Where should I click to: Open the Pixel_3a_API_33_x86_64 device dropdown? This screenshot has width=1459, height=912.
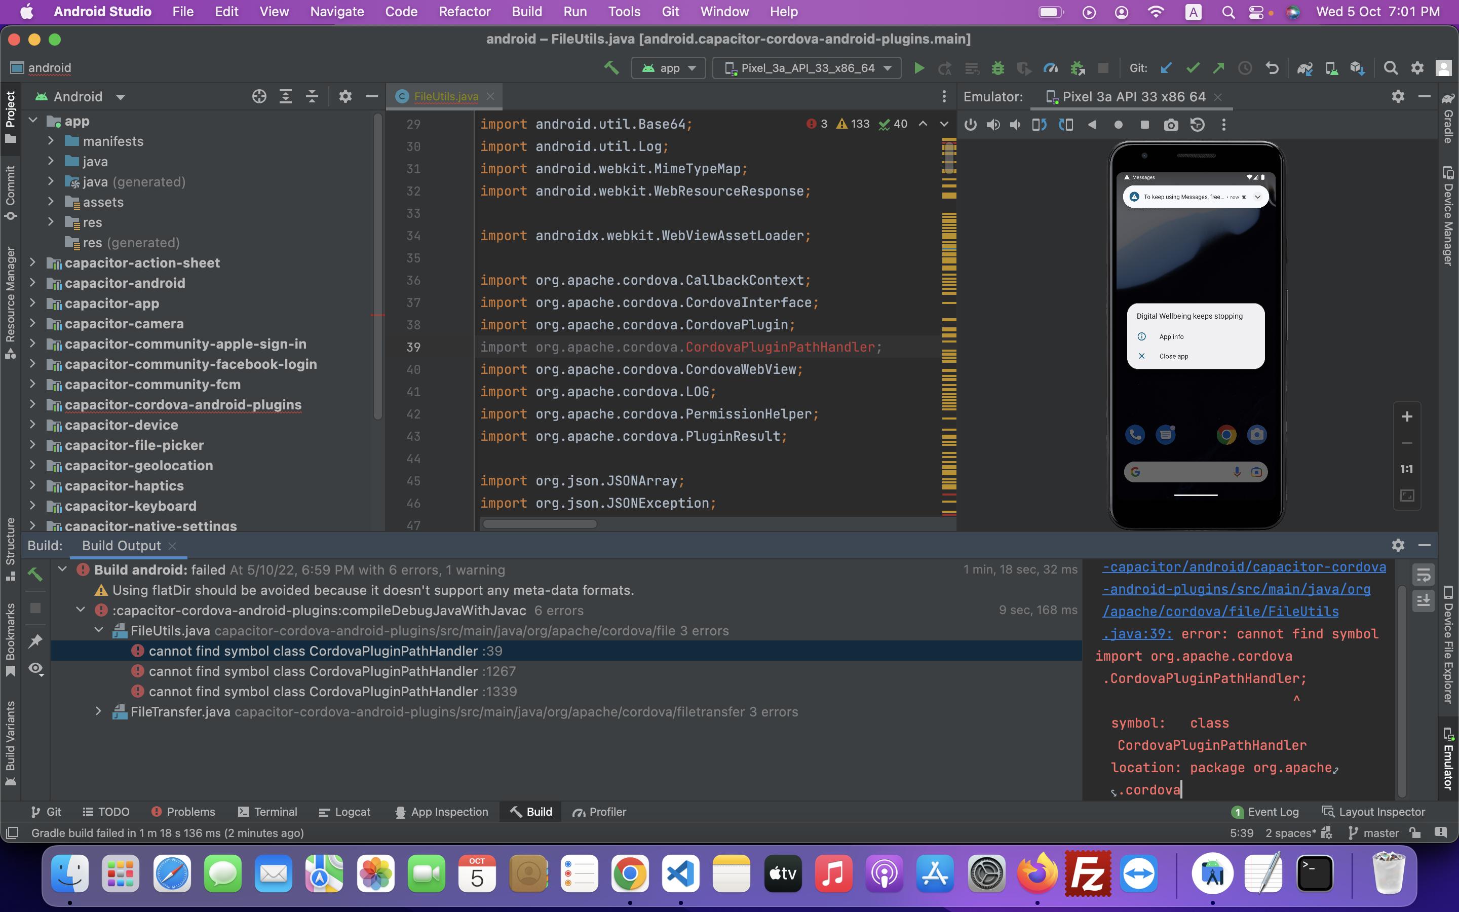tap(807, 68)
